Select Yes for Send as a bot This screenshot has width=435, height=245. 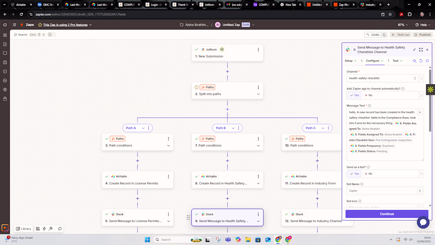pyautogui.click(x=355, y=174)
